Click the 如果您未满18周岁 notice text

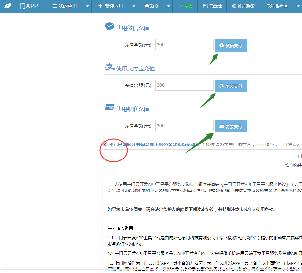[x=191, y=209]
